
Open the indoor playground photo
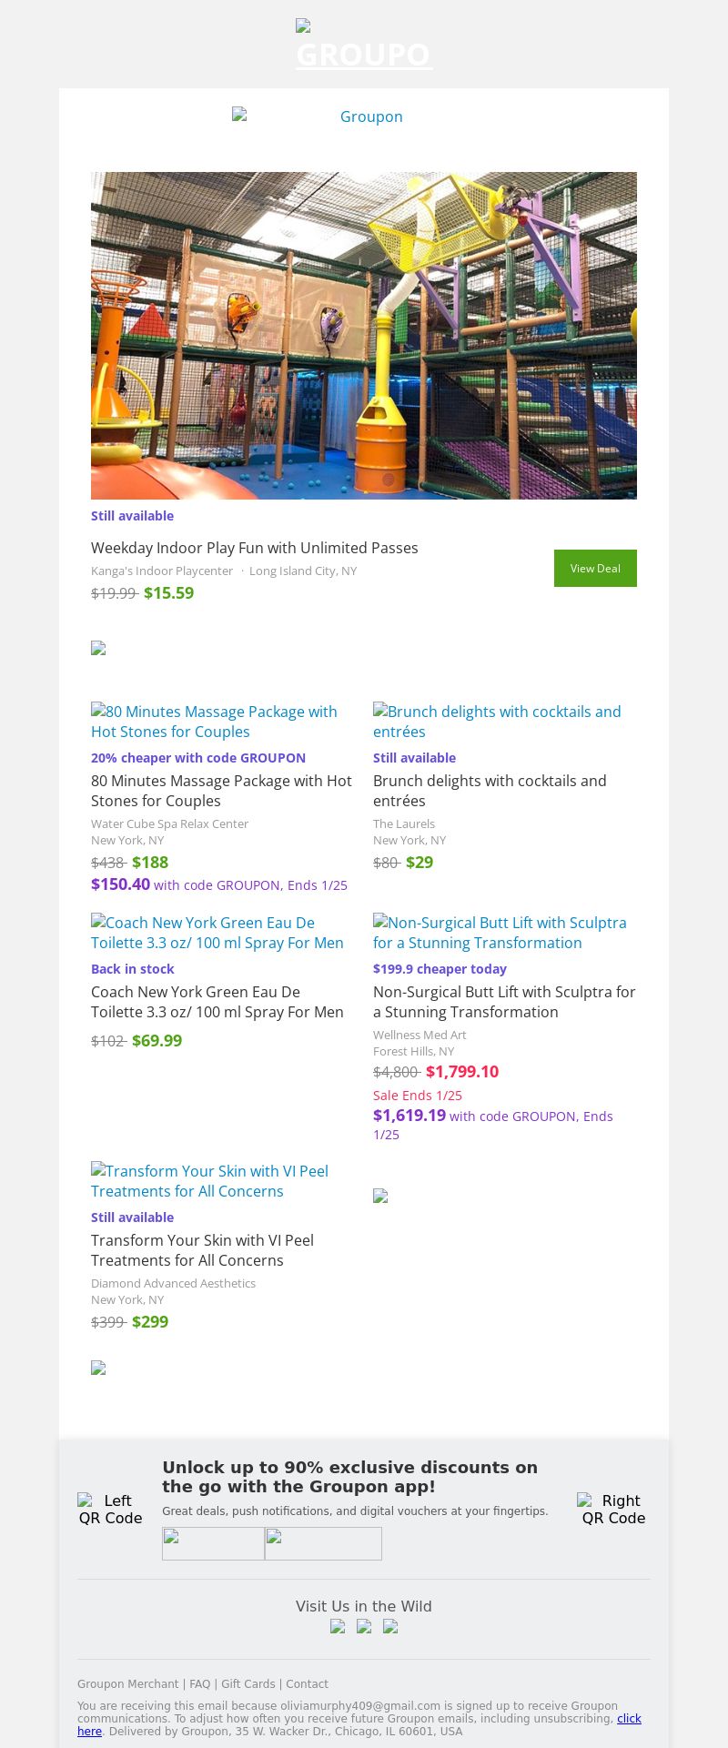[x=364, y=335]
